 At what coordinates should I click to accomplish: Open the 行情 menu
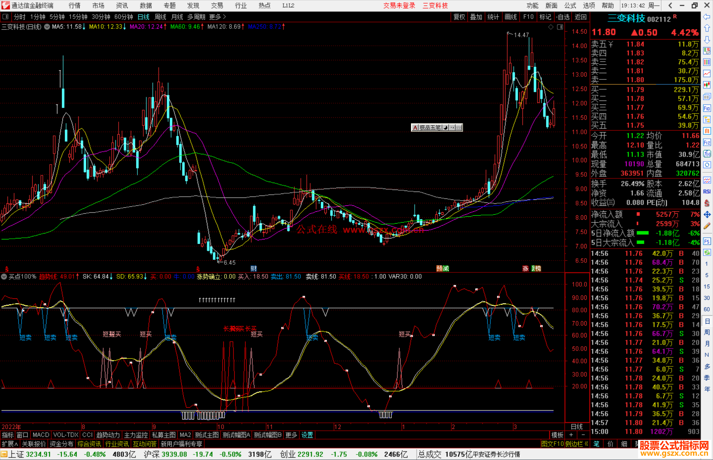[75, 6]
